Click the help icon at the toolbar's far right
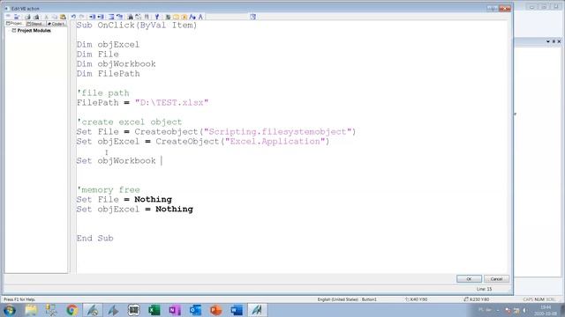The width and height of the screenshot is (565, 317). pos(253,17)
